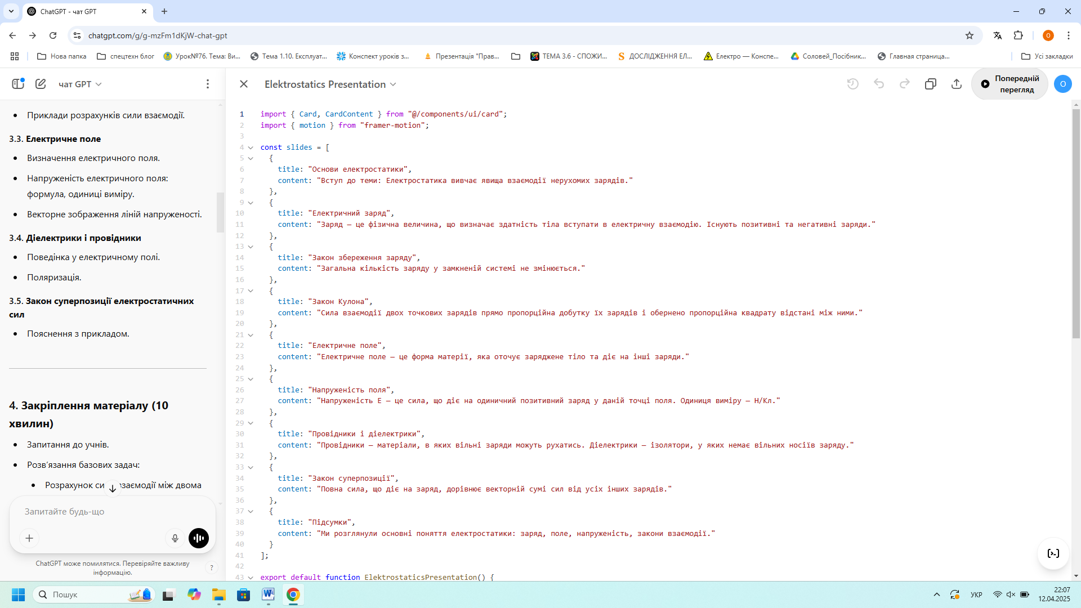
Task: Open the three-dot chat options menu
Action: (208, 84)
